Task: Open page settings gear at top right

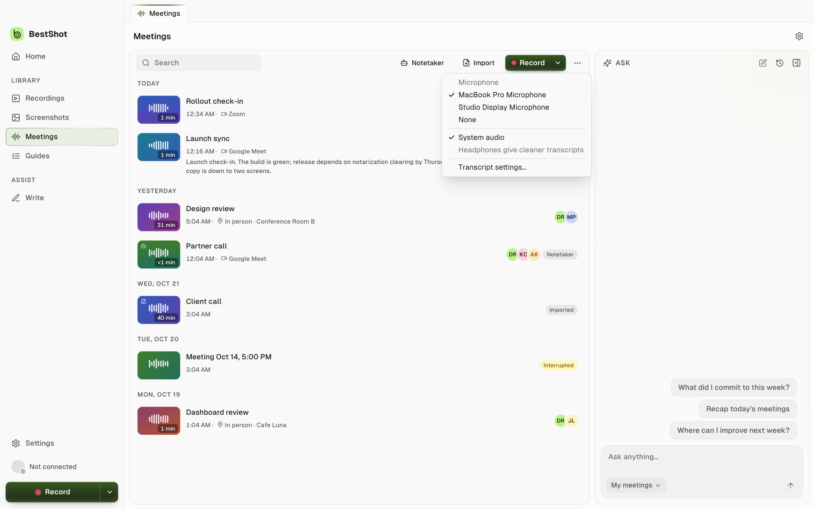Action: click(799, 36)
